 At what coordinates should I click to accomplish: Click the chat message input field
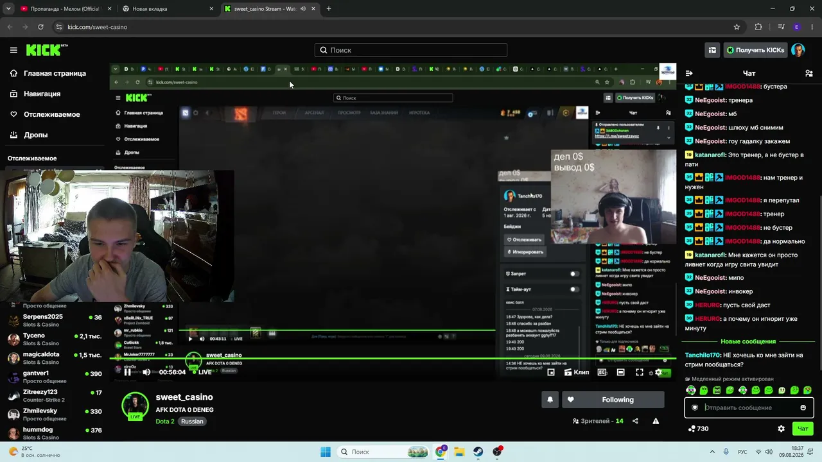749,407
